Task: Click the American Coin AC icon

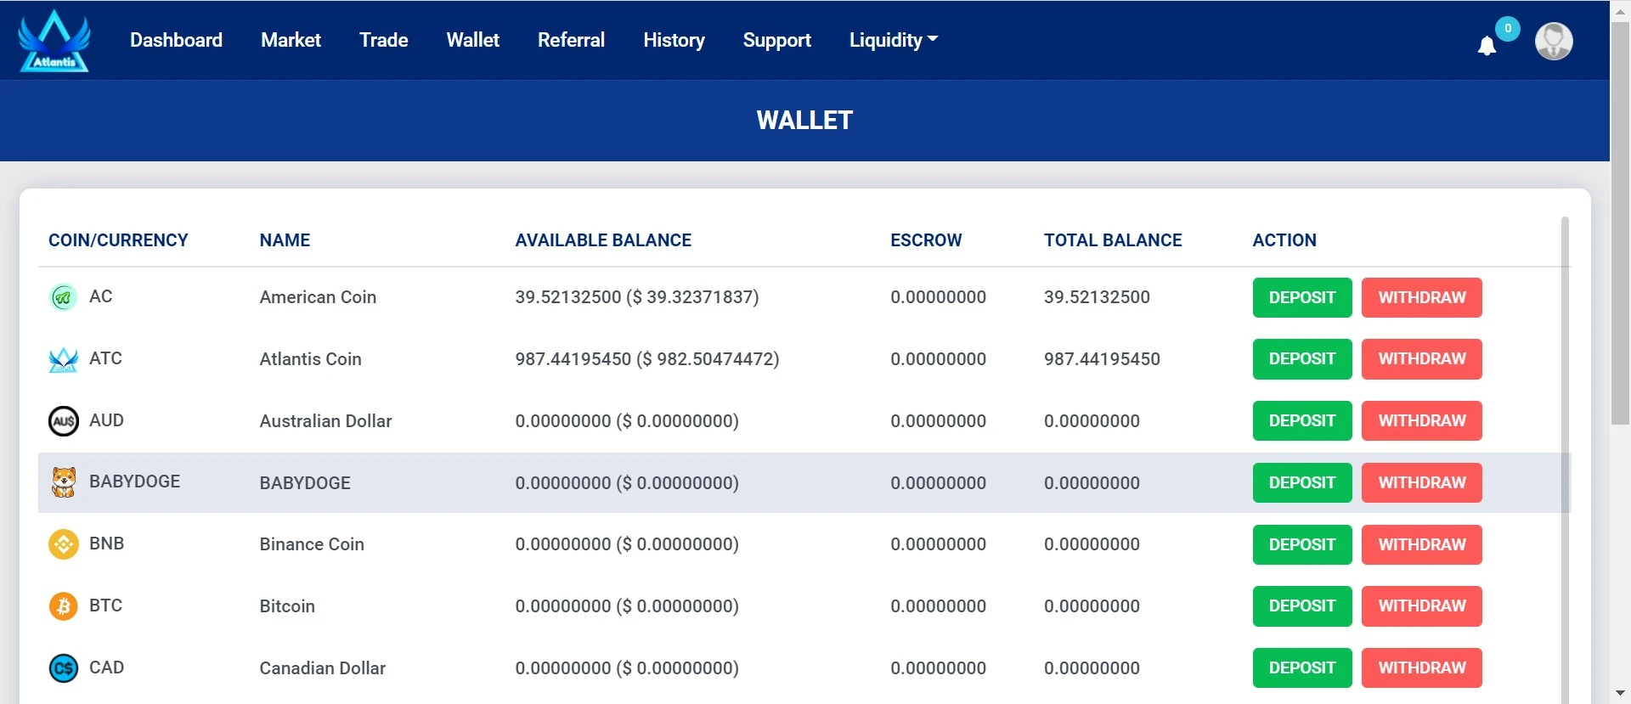Action: [x=64, y=297]
